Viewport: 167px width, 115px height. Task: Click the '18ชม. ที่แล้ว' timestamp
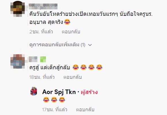42,77
